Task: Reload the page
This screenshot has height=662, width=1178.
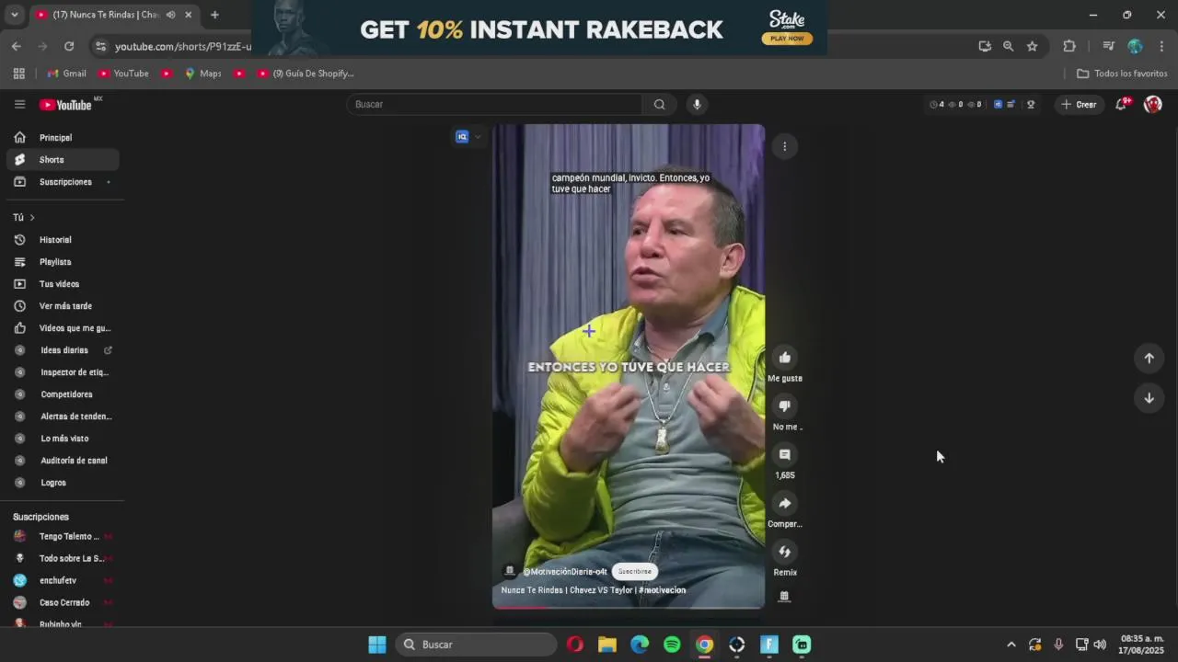Action: click(69, 46)
